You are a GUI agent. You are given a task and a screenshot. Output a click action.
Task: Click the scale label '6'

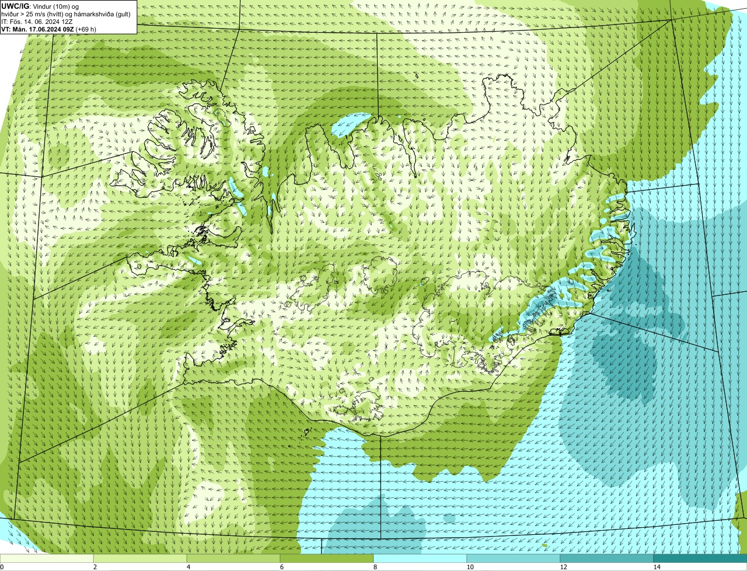[x=281, y=567]
